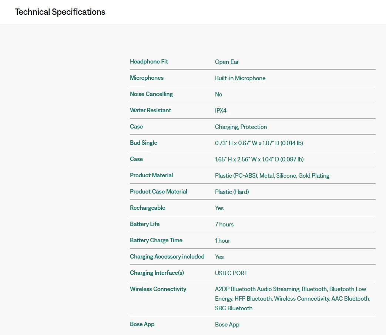The height and width of the screenshot is (335, 386).
Task: Select the Headphone Fit label
Action: click(149, 61)
